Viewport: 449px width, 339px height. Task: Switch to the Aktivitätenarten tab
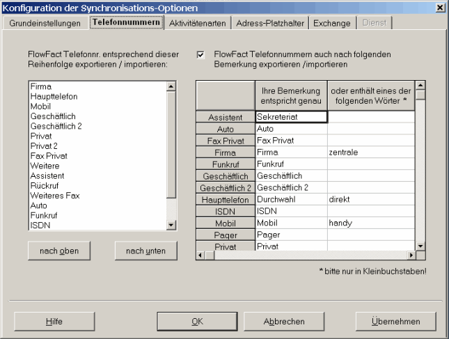[x=197, y=23]
